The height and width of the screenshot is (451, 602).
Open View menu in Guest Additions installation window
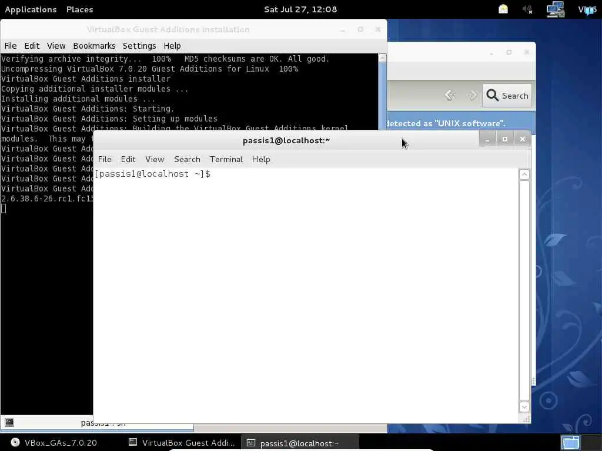pos(56,46)
